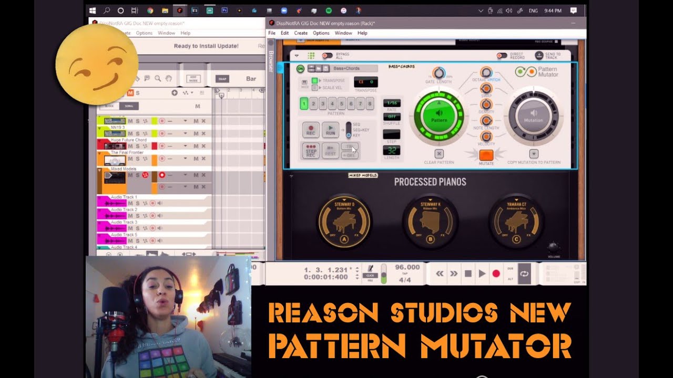Screen dimensions: 673x378
Task: Click the Density knob
Action: 486,104
